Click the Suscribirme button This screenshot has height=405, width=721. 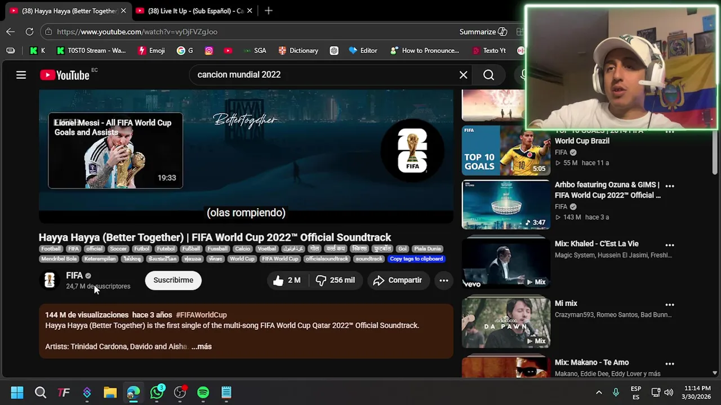click(173, 280)
